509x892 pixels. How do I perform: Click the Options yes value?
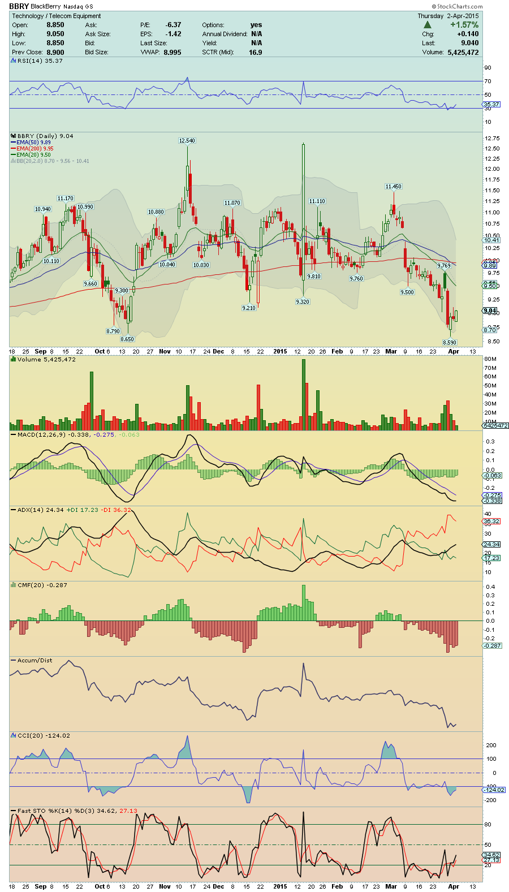[256, 25]
